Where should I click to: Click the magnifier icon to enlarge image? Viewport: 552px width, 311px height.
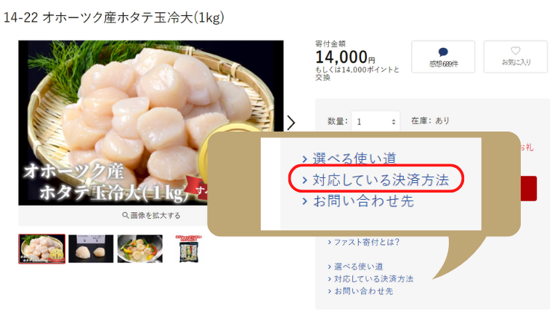125,215
